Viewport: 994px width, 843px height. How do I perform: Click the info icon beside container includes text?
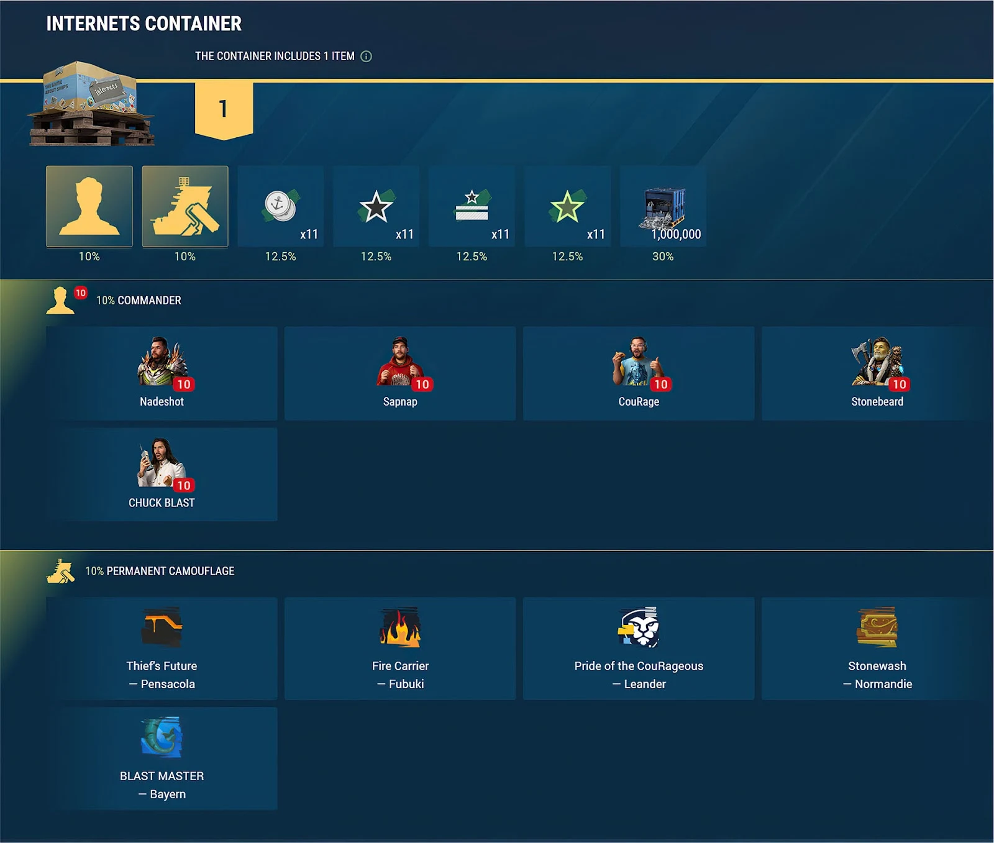pyautogui.click(x=367, y=57)
